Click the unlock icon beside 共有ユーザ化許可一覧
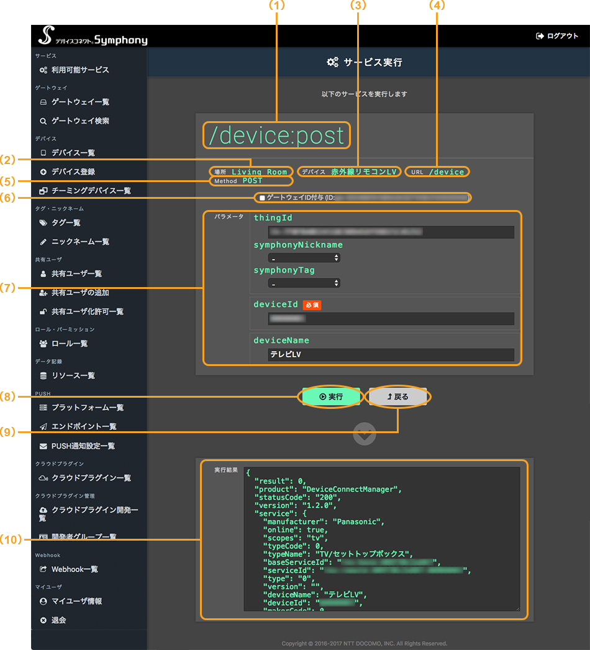Image resolution: width=590 pixels, height=650 pixels. pos(43,312)
